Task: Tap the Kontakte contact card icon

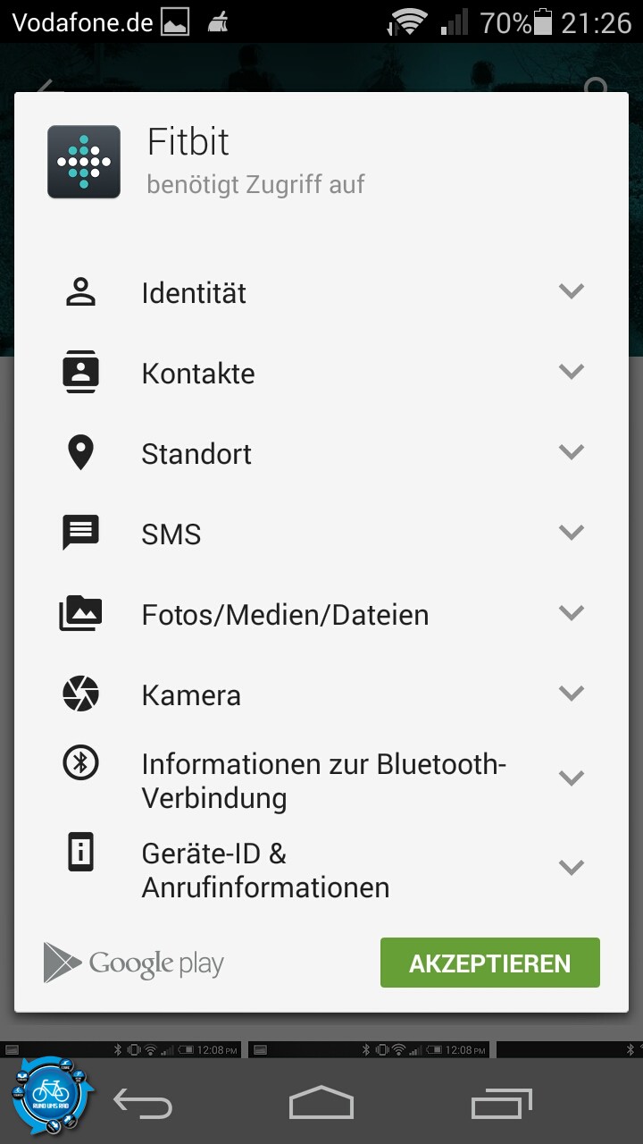Action: 80,373
